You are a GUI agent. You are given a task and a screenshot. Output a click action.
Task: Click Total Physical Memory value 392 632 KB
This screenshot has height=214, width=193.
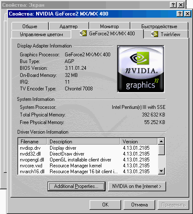[x=153, y=115]
